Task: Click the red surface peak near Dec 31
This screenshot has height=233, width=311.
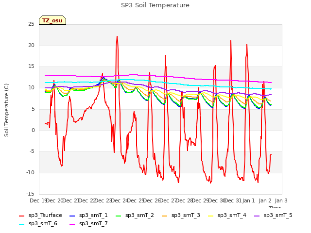Action: click(x=231, y=41)
